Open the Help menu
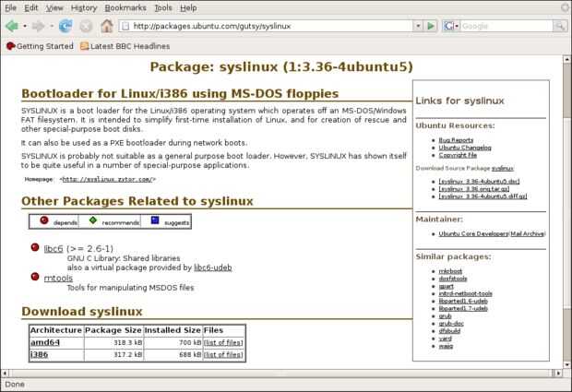The height and width of the screenshot is (392, 572). click(x=188, y=7)
